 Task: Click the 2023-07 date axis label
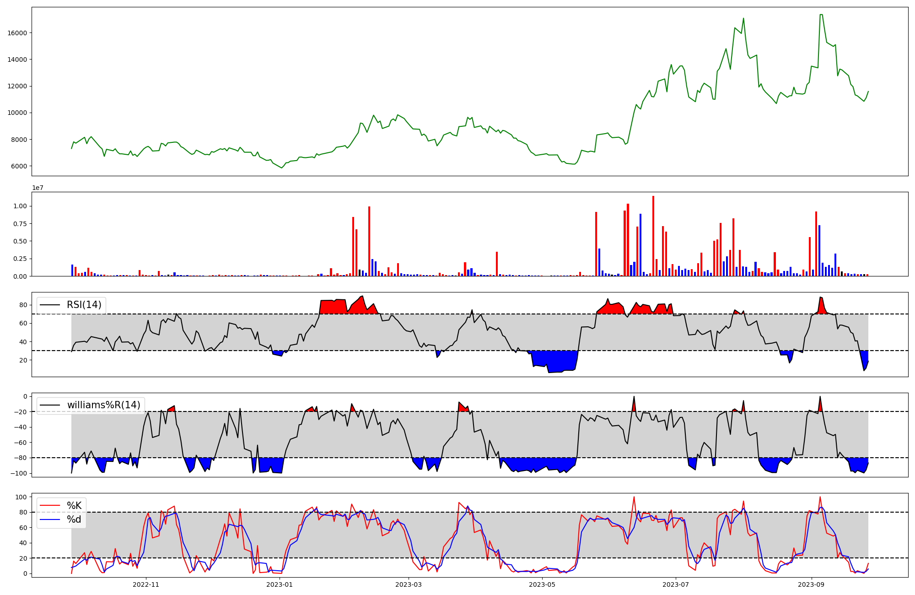675,584
